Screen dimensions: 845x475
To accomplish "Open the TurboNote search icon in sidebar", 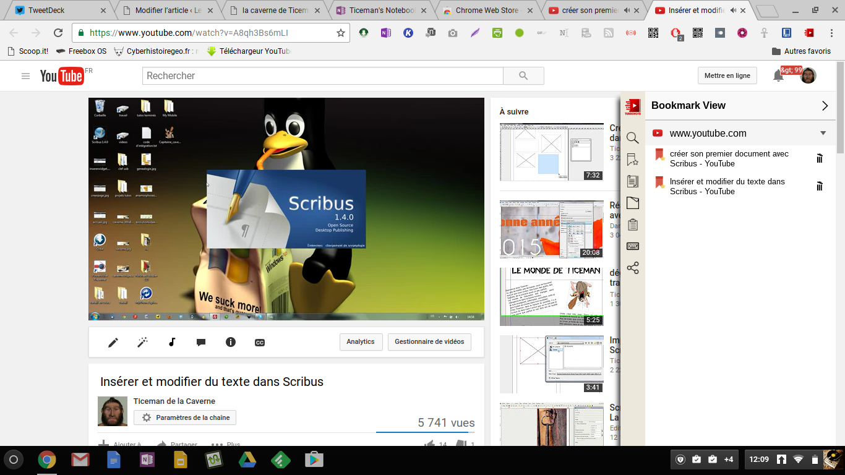I will click(632, 138).
